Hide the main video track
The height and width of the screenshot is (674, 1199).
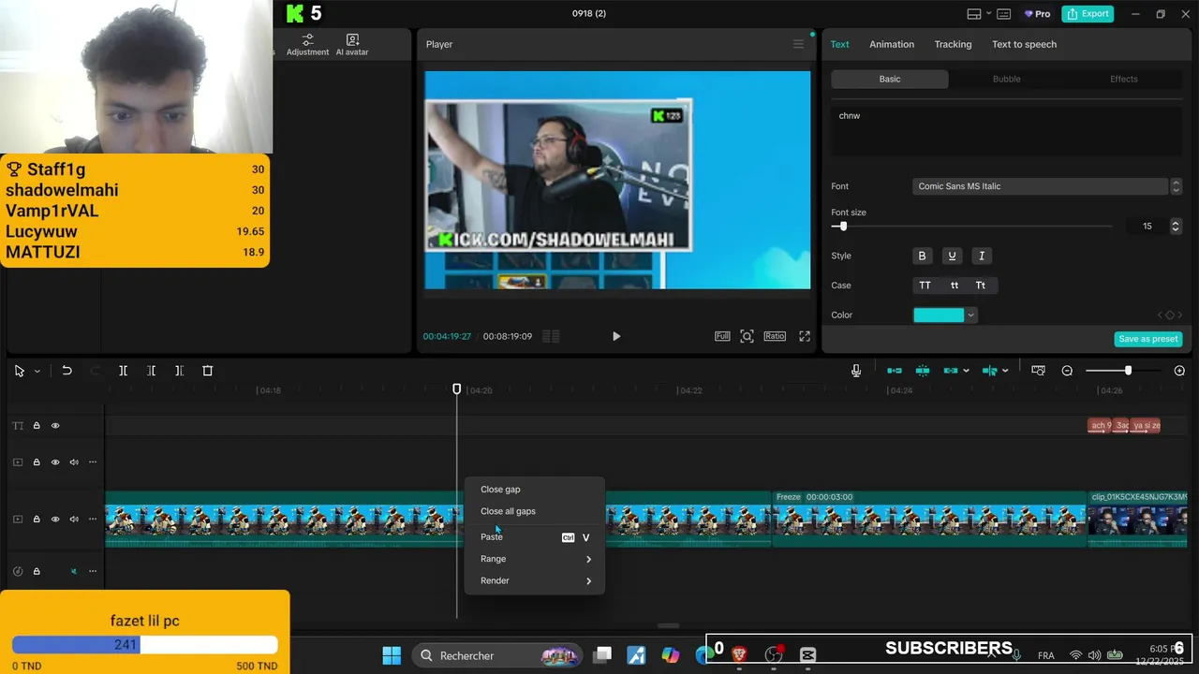pyautogui.click(x=55, y=520)
